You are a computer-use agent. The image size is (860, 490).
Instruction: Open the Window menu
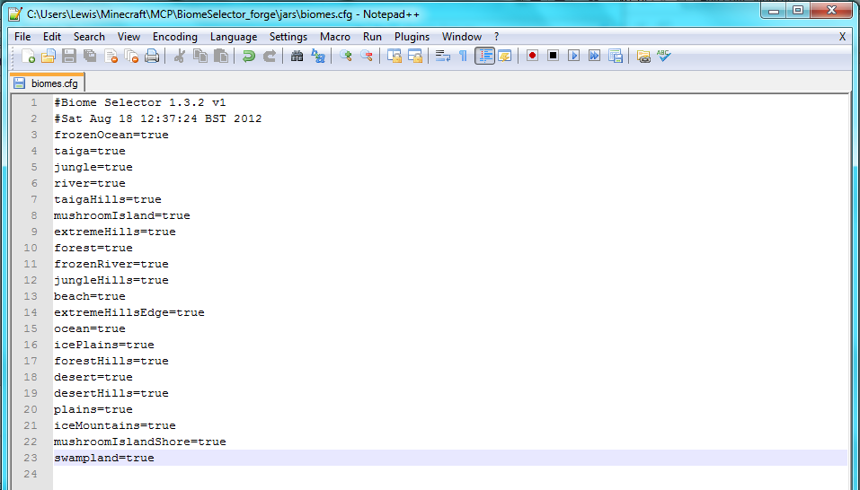[462, 37]
